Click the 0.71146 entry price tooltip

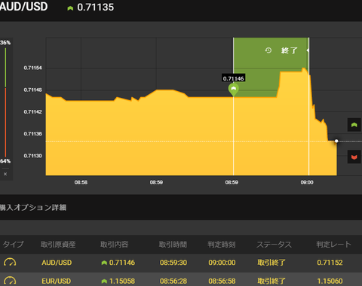click(x=234, y=78)
